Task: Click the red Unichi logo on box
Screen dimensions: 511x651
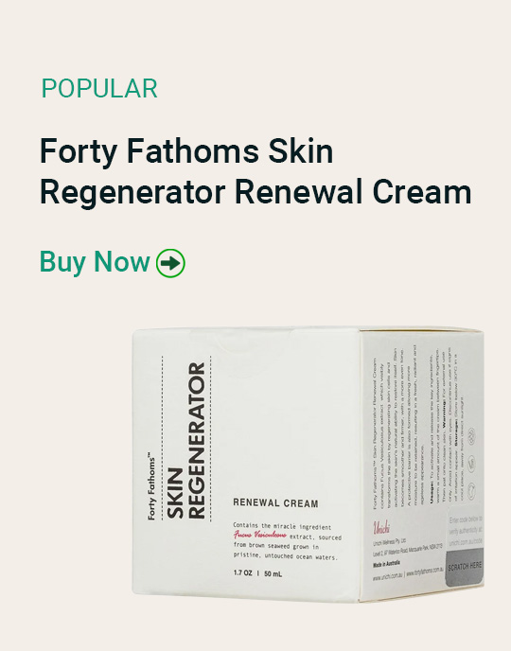Action: [x=381, y=528]
